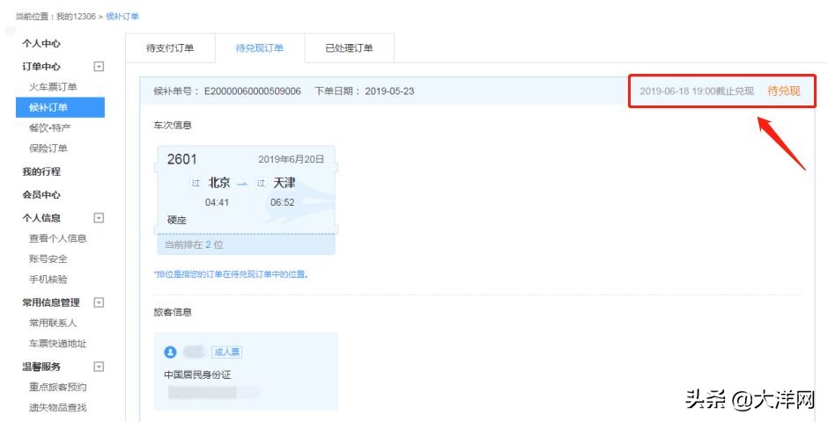Go to 账号安全 settings
Image resolution: width=828 pixels, height=422 pixels.
pyautogui.click(x=48, y=259)
